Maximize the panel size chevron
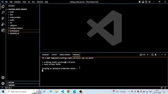Viewport: 168px width, 94px height. (162, 55)
